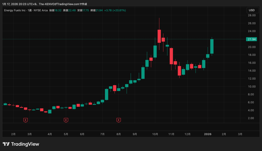
Task: Click the 12月 label on time axis
Action: (x=188, y=134)
